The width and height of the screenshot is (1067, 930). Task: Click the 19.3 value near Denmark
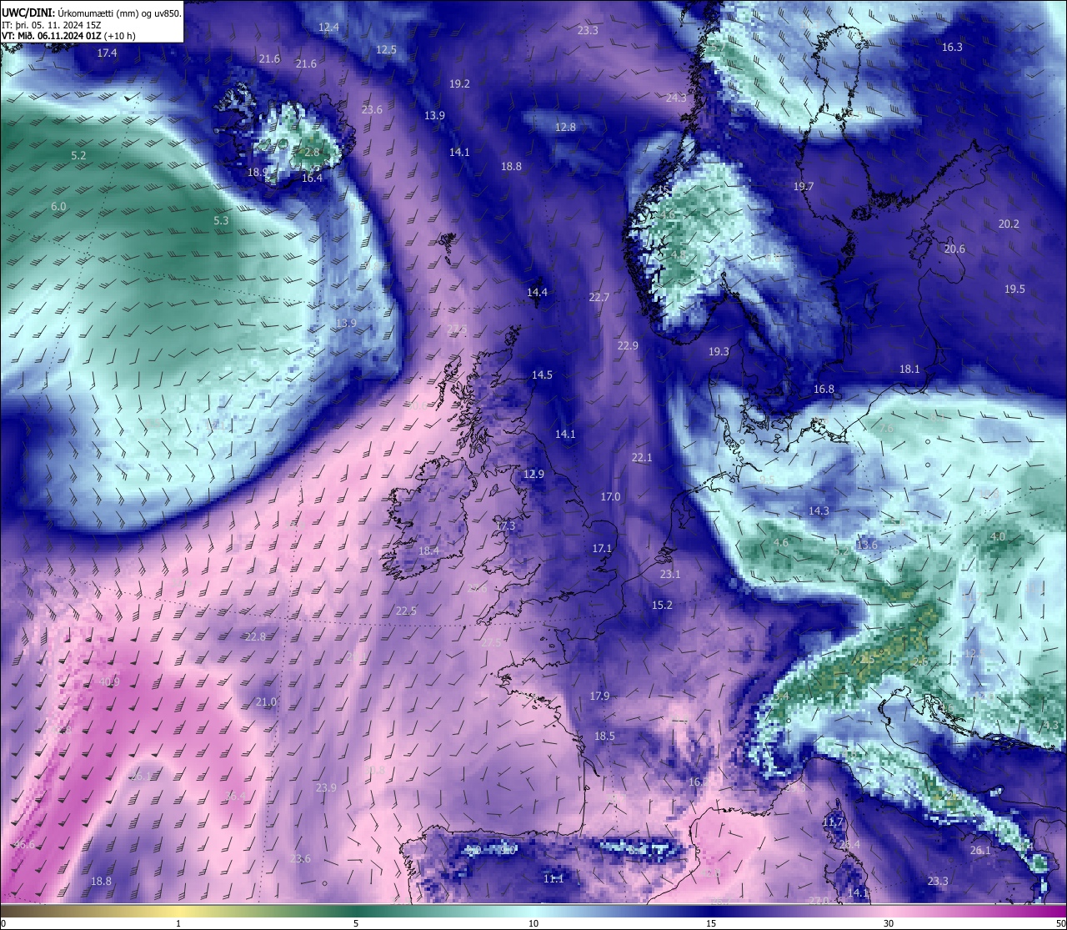click(719, 351)
